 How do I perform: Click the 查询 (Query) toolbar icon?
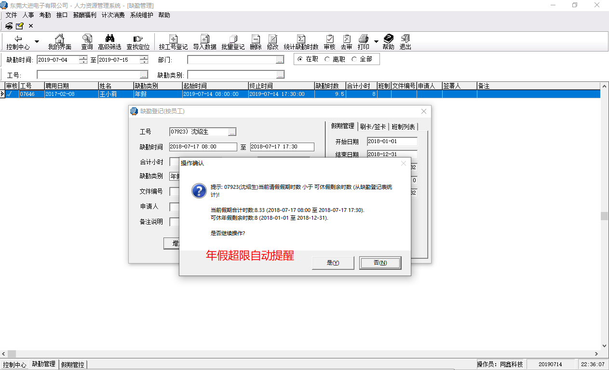[x=87, y=42]
